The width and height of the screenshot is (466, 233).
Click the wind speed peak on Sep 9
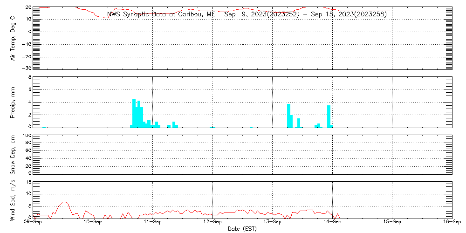coord(64,202)
